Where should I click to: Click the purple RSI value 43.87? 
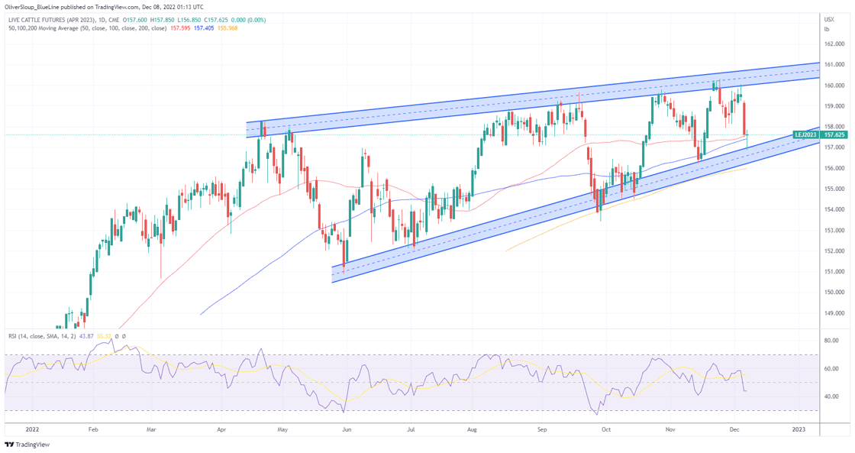(x=89, y=336)
